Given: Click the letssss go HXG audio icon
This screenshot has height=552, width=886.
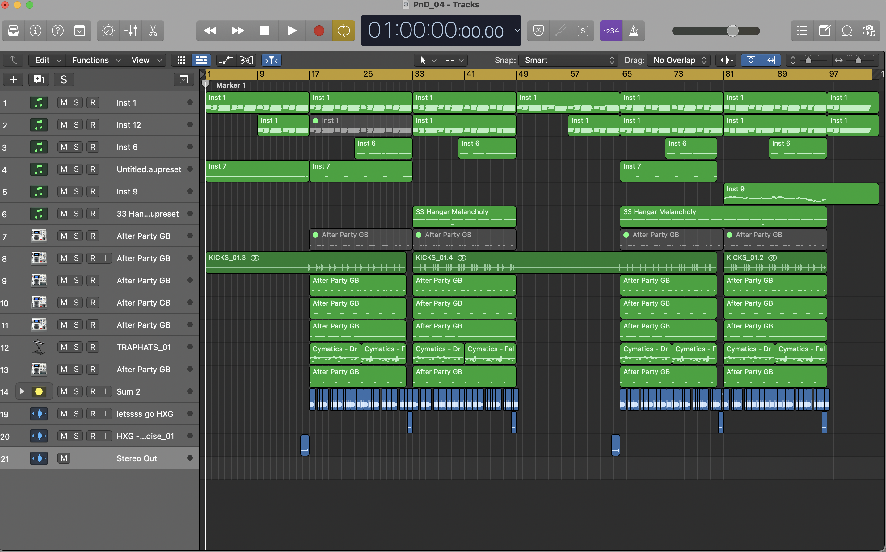Looking at the screenshot, I should pos(39,414).
